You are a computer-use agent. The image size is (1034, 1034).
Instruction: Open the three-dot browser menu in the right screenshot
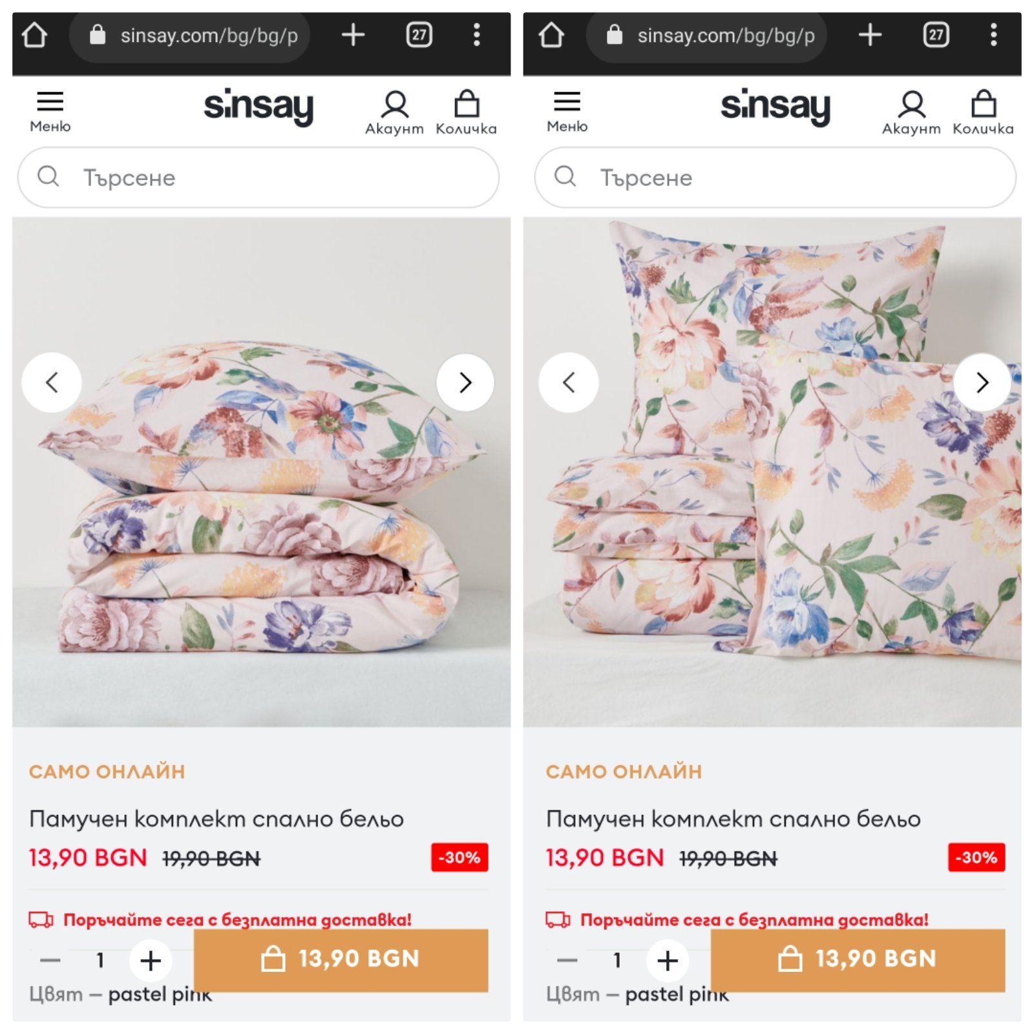coord(993,35)
